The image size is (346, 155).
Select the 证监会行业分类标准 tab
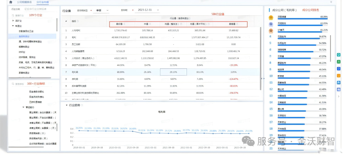point(35,9)
